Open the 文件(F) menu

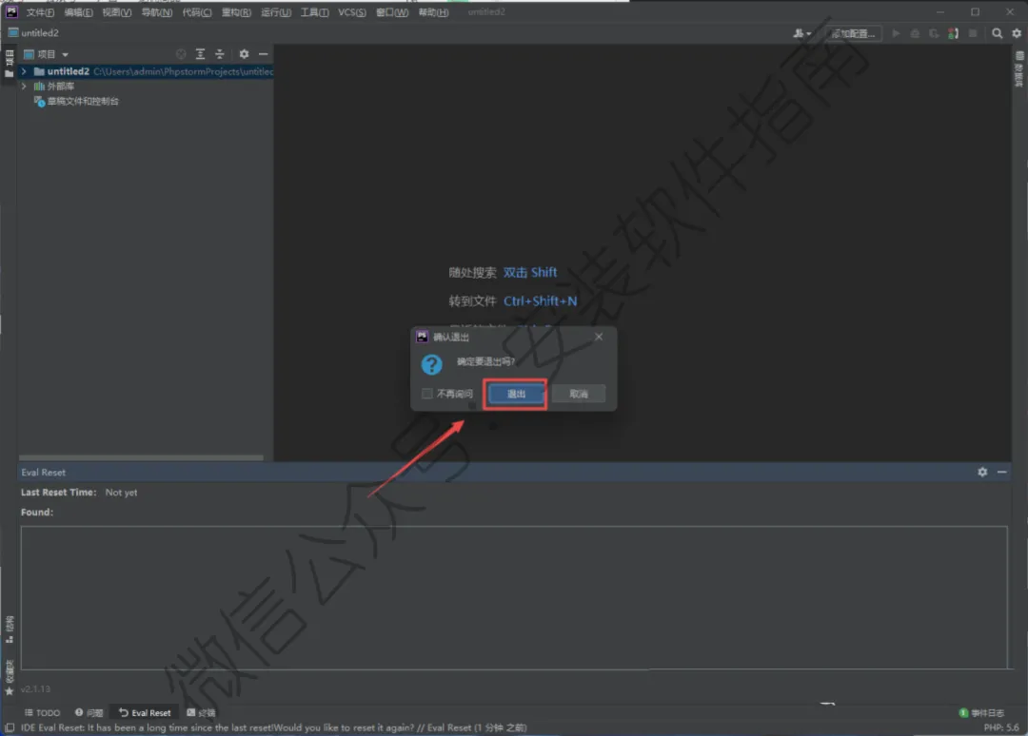point(40,12)
